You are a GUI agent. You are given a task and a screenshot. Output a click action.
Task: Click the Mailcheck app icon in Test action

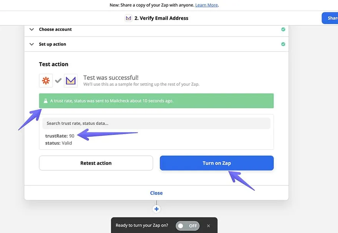coord(71,81)
